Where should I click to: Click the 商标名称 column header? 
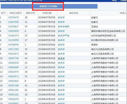click(74, 13)
